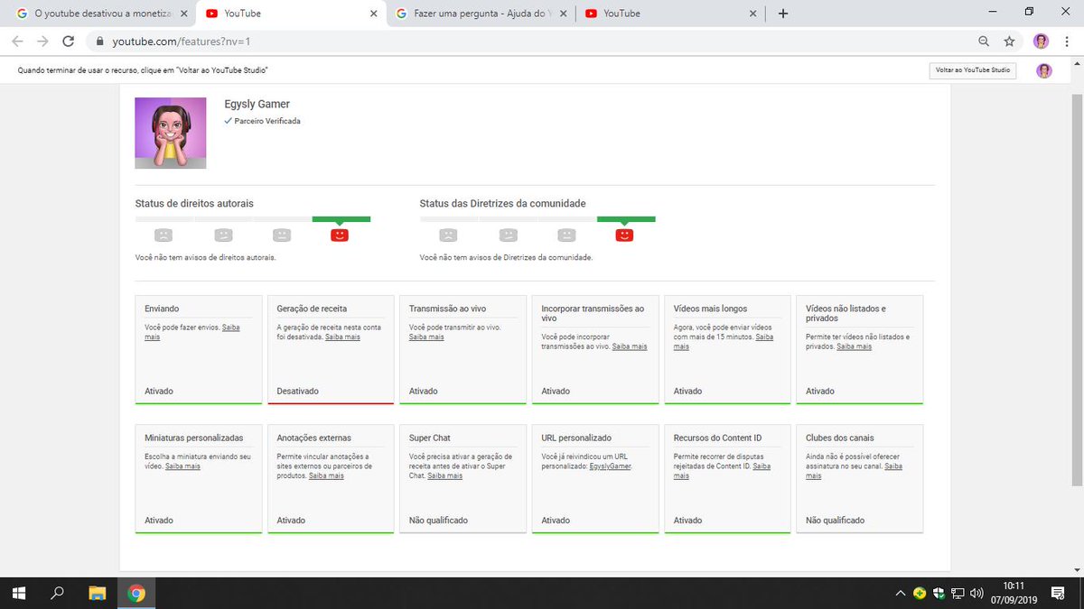
Task: Close the last YouTube tab
Action: tap(753, 14)
